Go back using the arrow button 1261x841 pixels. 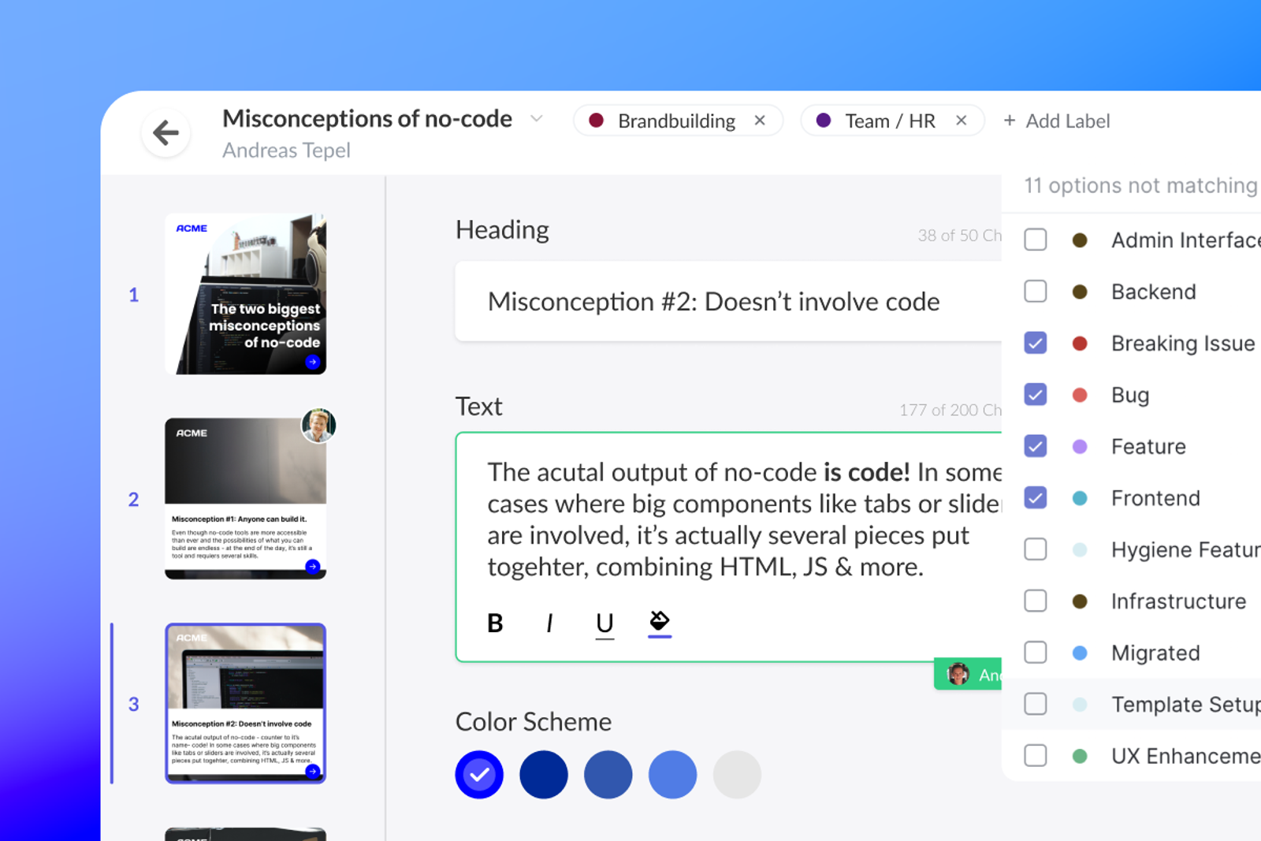(x=166, y=132)
